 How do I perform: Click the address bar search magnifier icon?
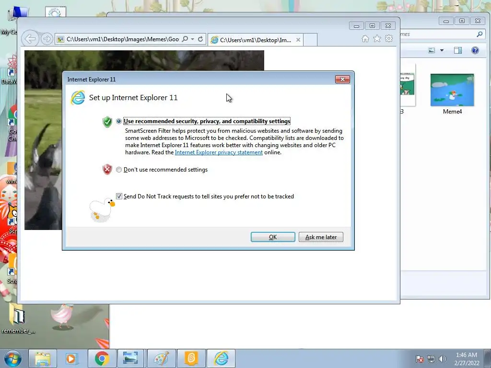click(x=185, y=39)
